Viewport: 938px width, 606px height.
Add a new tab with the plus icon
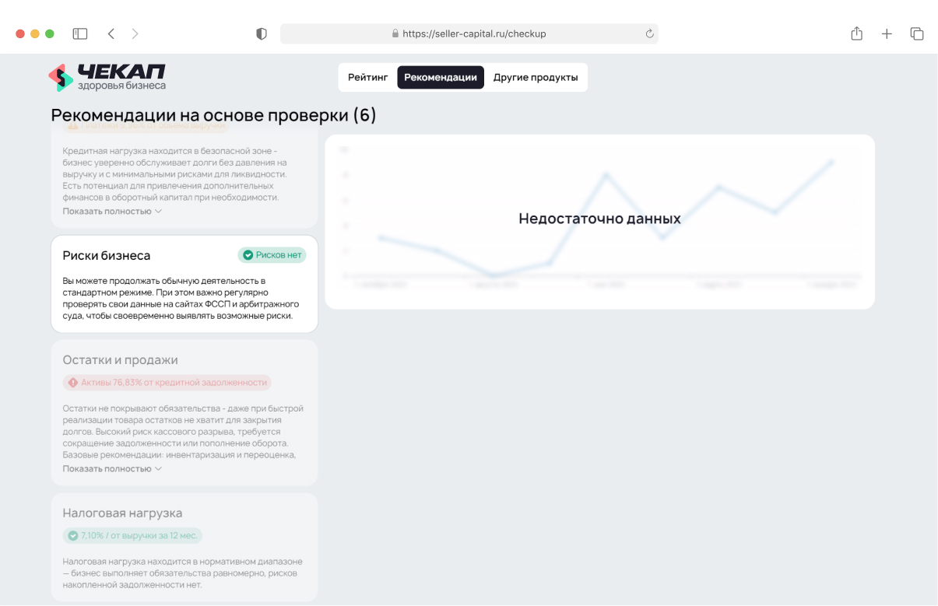pos(887,33)
